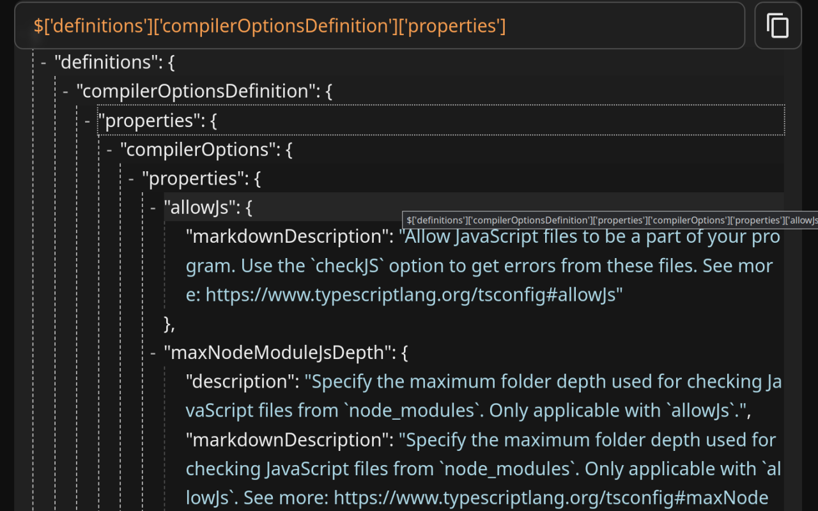
Task: Collapse the "compilerOptions" node
Action: tap(109, 149)
